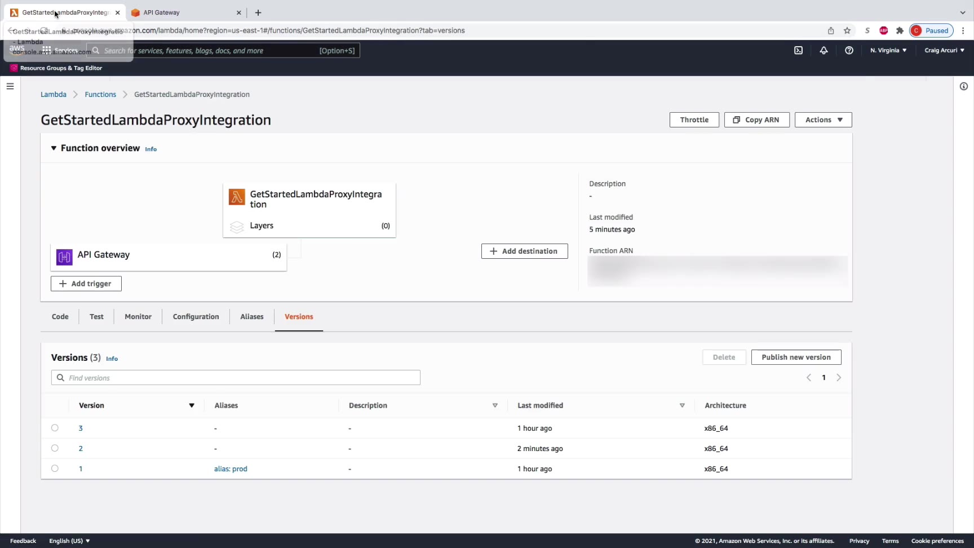Select the radio button for version 1

coord(55,469)
